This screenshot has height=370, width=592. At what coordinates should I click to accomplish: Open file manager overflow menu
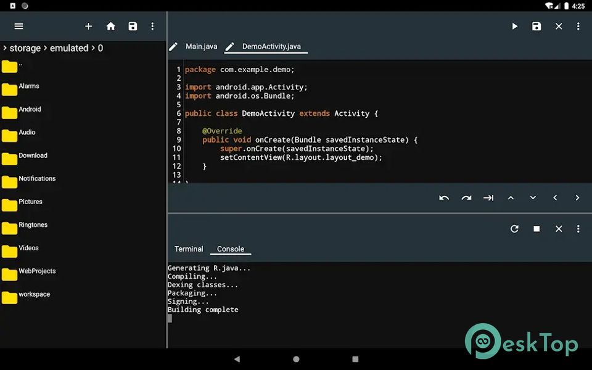(x=152, y=27)
